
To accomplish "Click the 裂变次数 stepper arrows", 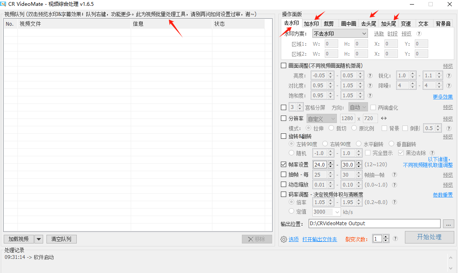I will pyautogui.click(x=386, y=239).
